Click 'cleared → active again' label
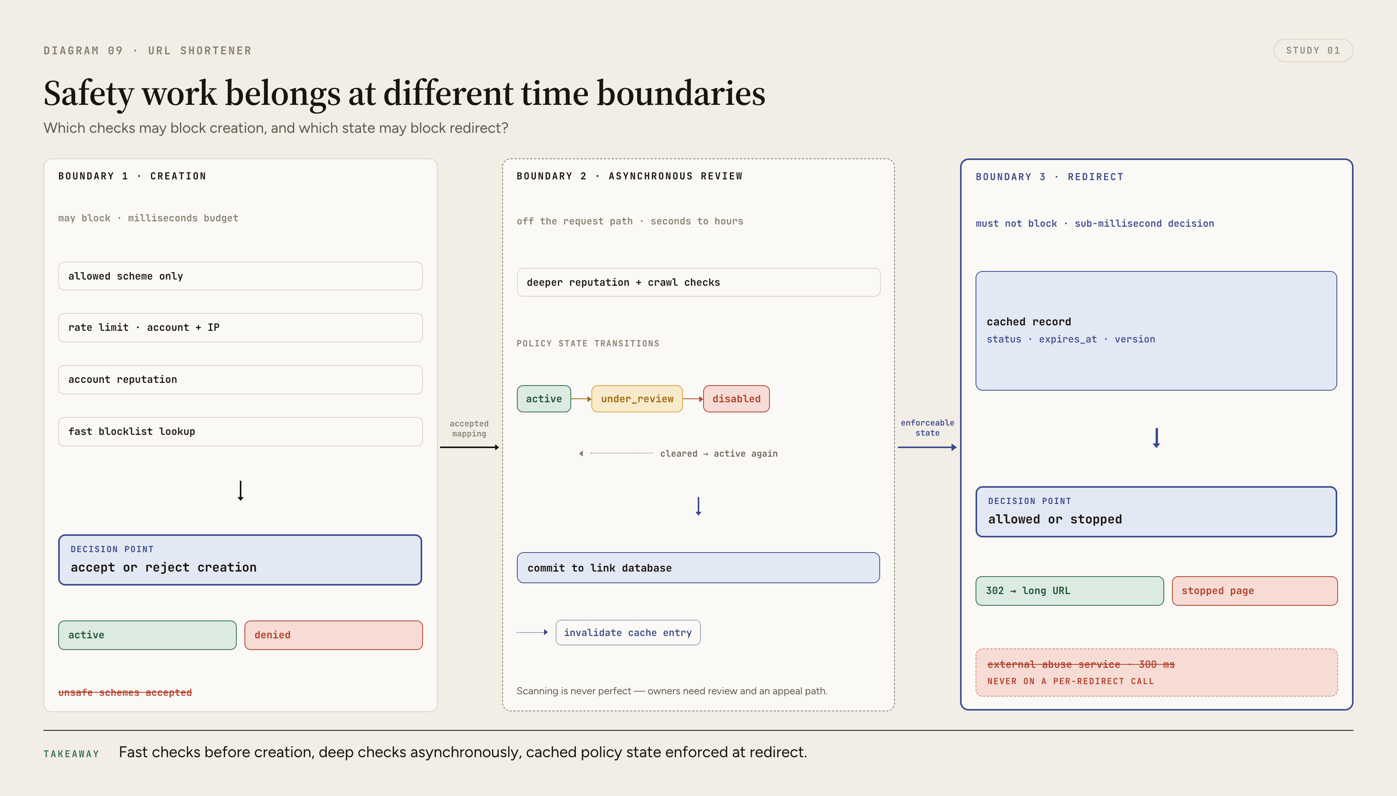Image resolution: width=1397 pixels, height=796 pixels. (x=718, y=453)
